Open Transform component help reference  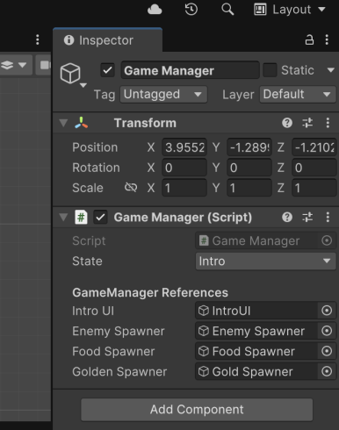coord(287,123)
